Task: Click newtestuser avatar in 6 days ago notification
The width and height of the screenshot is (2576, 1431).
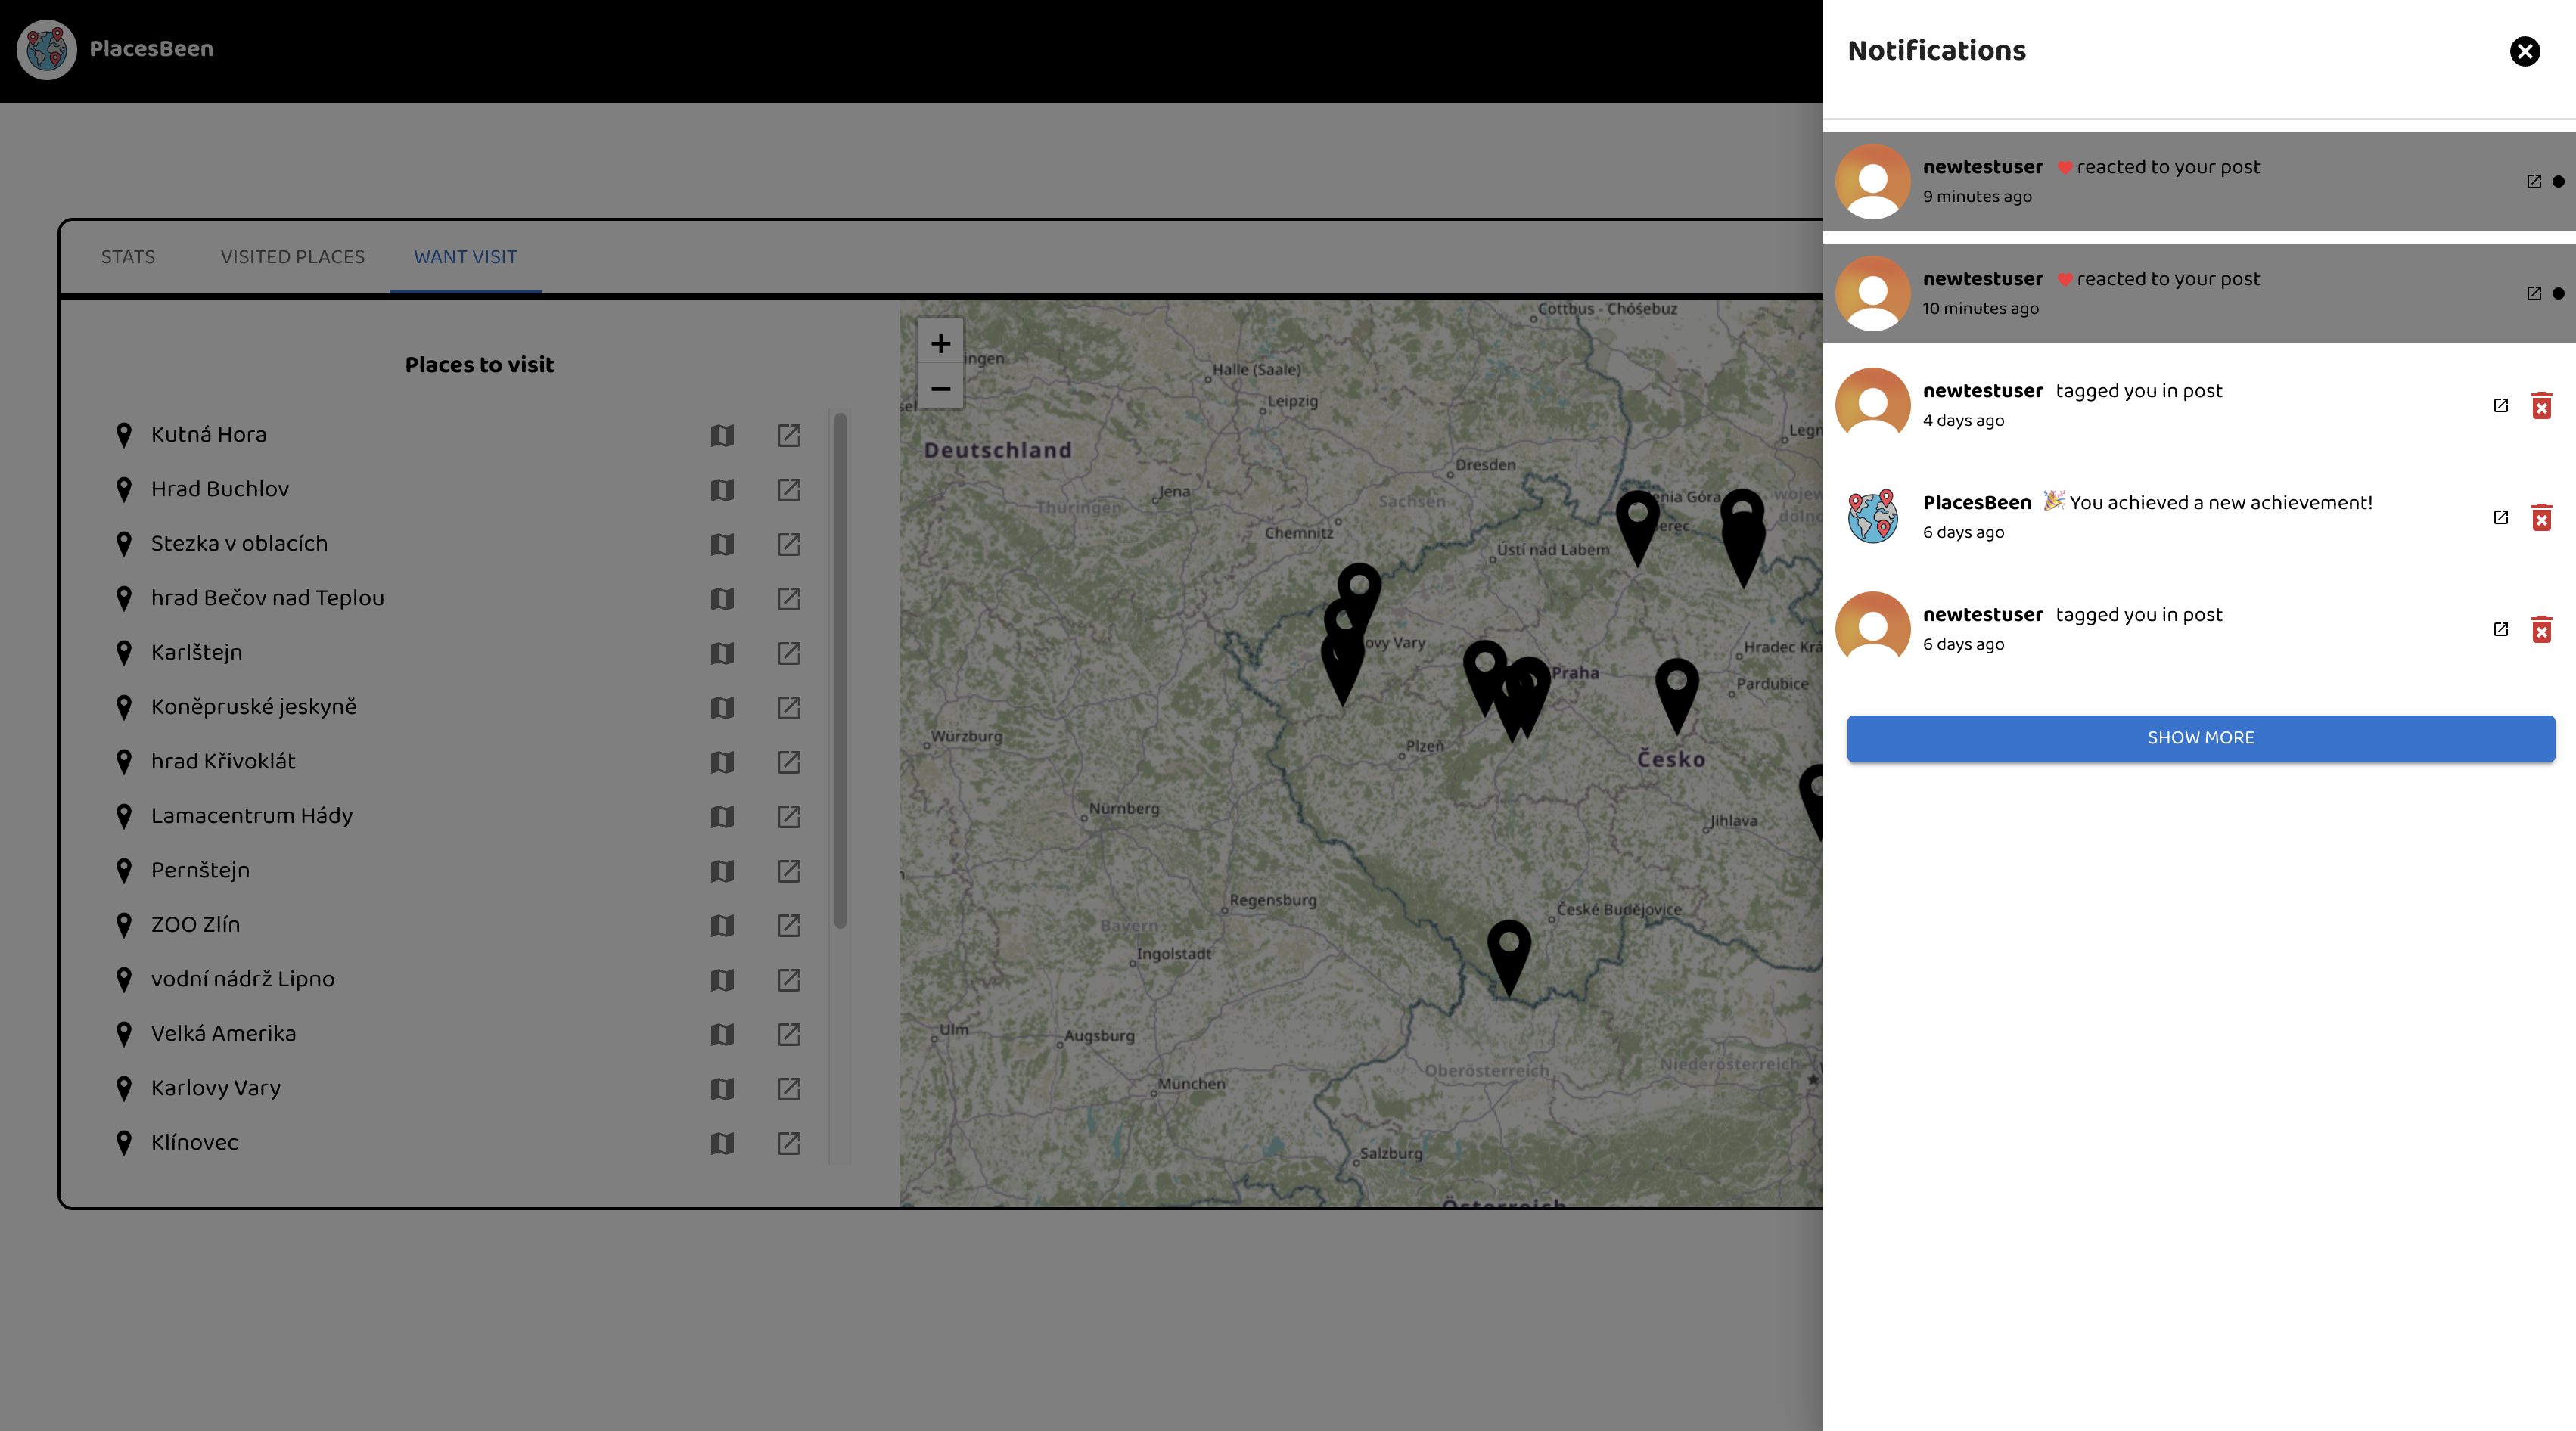Action: [1872, 628]
